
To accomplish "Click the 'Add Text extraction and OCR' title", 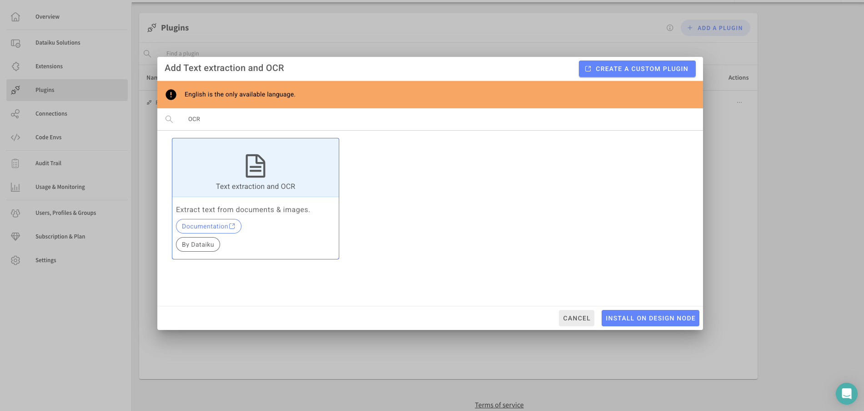I will [224, 68].
